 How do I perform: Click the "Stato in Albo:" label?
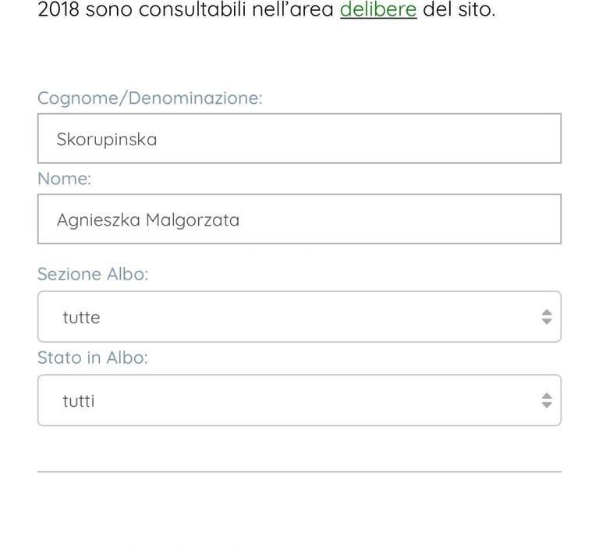92,358
